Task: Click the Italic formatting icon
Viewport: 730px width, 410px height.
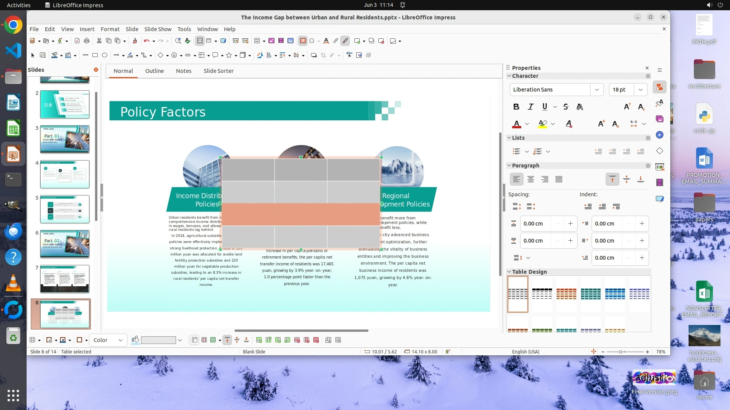Action: pos(530,107)
